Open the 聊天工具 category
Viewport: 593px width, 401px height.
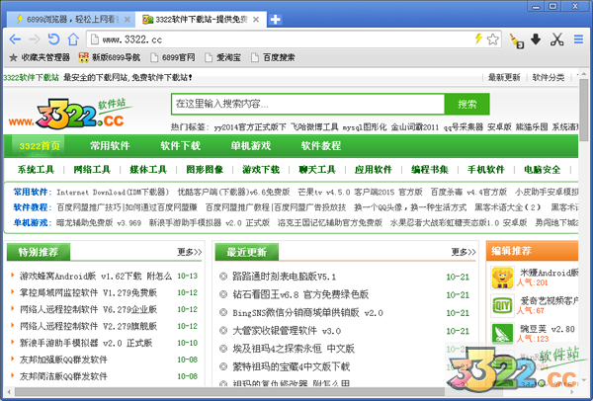click(317, 170)
